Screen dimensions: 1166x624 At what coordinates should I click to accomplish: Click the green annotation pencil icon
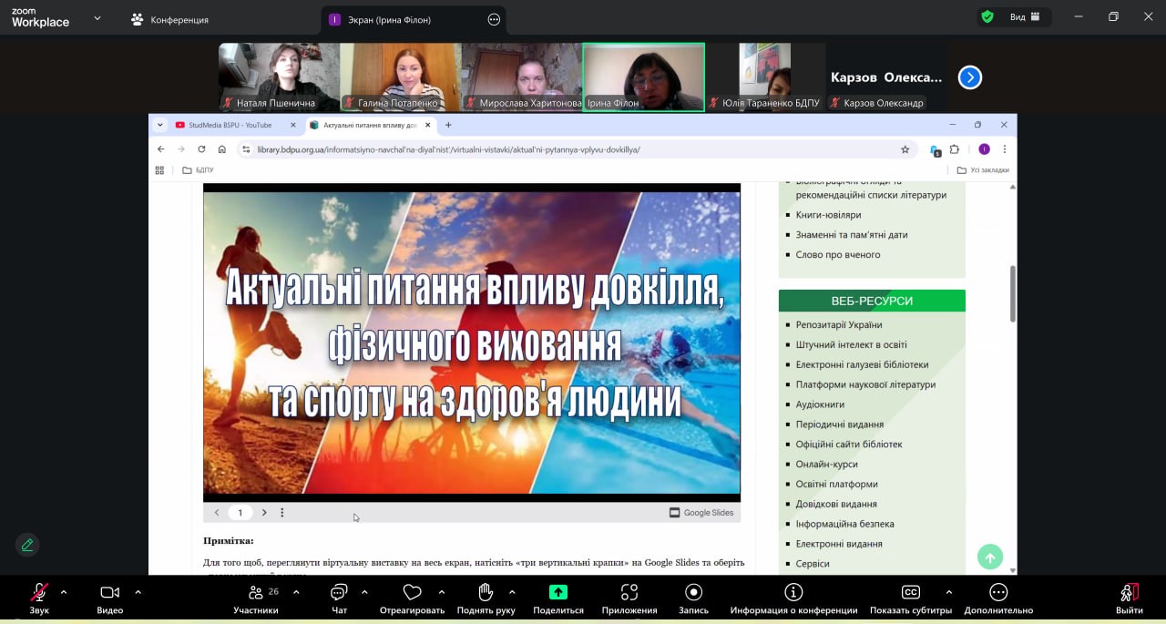[x=27, y=545]
